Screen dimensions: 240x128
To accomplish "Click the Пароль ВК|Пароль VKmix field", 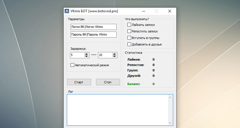I will [93, 35].
